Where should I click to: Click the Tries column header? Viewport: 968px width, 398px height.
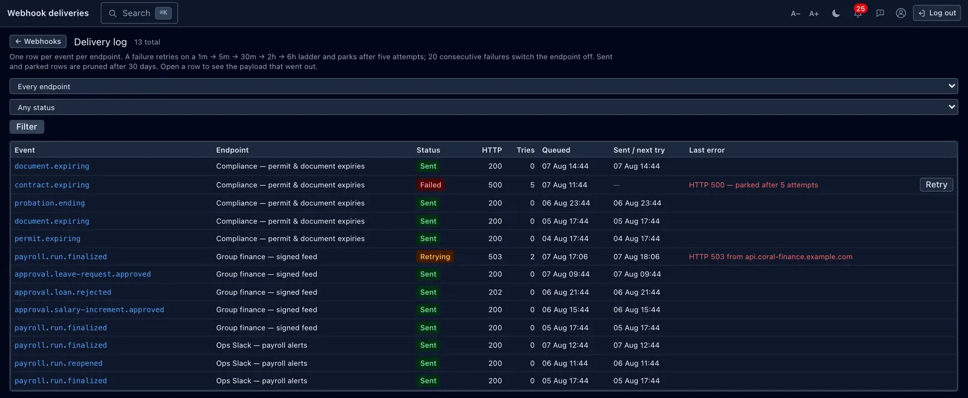[526, 150]
